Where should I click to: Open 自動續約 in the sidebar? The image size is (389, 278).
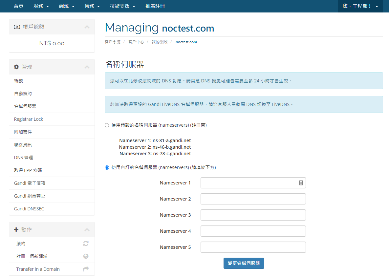(52, 94)
